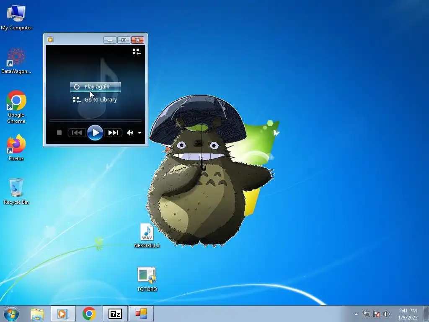Click the colored blocks taskbar app
The width and height of the screenshot is (429, 322).
click(x=141, y=314)
